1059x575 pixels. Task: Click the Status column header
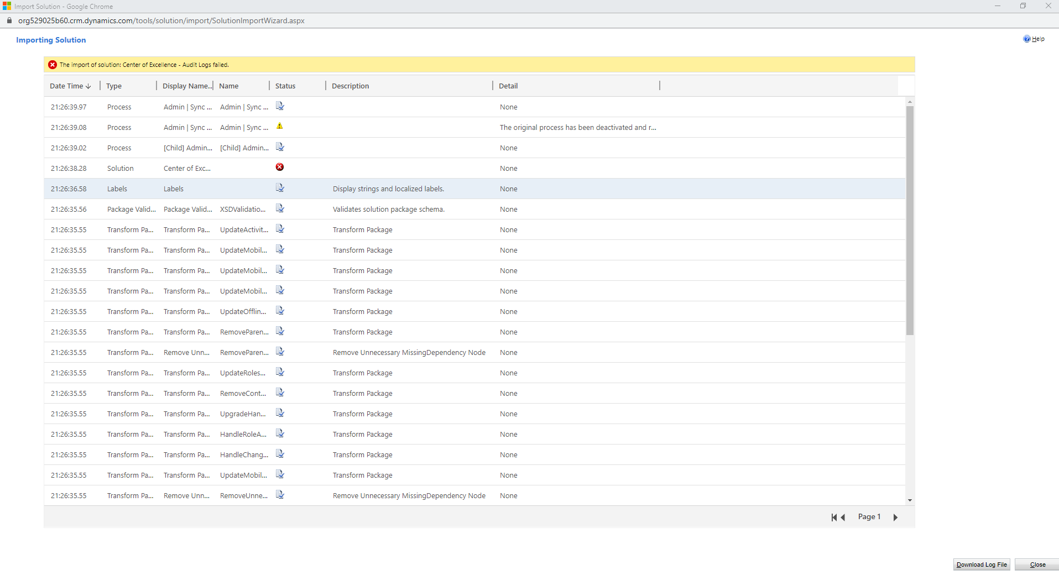coord(285,86)
